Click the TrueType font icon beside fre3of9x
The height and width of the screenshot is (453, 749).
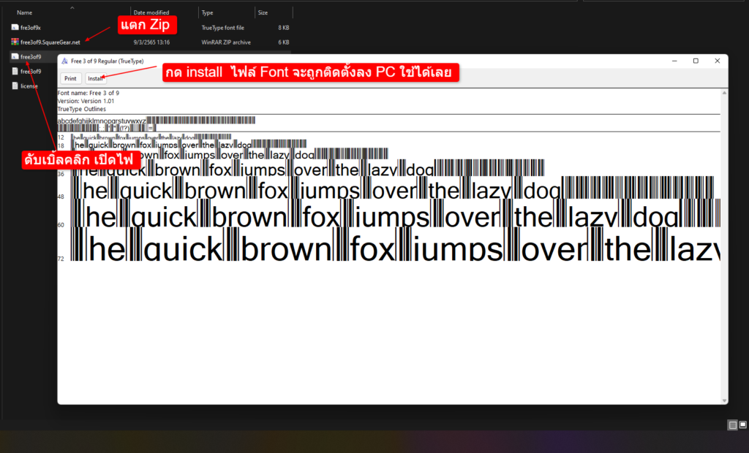click(x=15, y=27)
